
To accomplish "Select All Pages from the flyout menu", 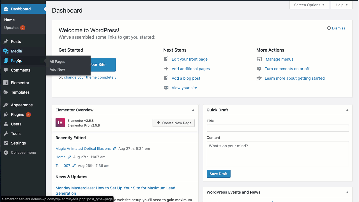I will point(57,61).
